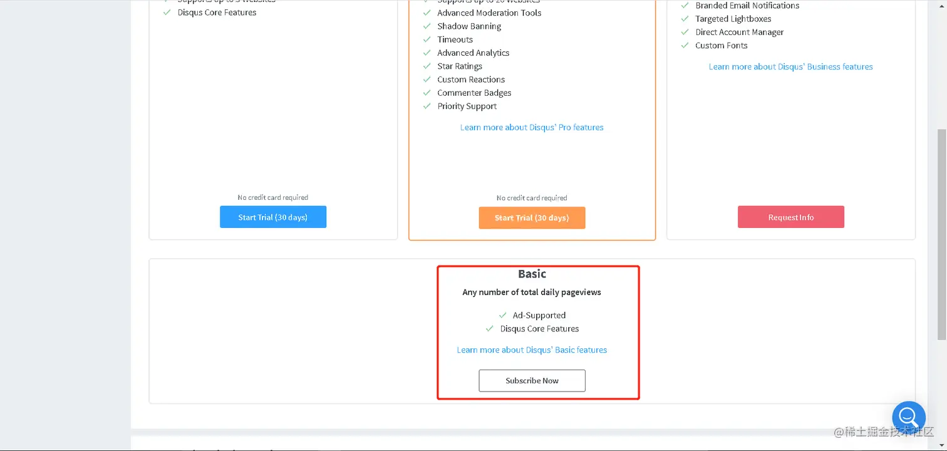The image size is (947, 451).
Task: Click the Request Info button
Action: coord(791,217)
